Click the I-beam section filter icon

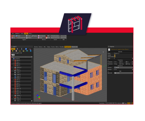pos(22,49)
